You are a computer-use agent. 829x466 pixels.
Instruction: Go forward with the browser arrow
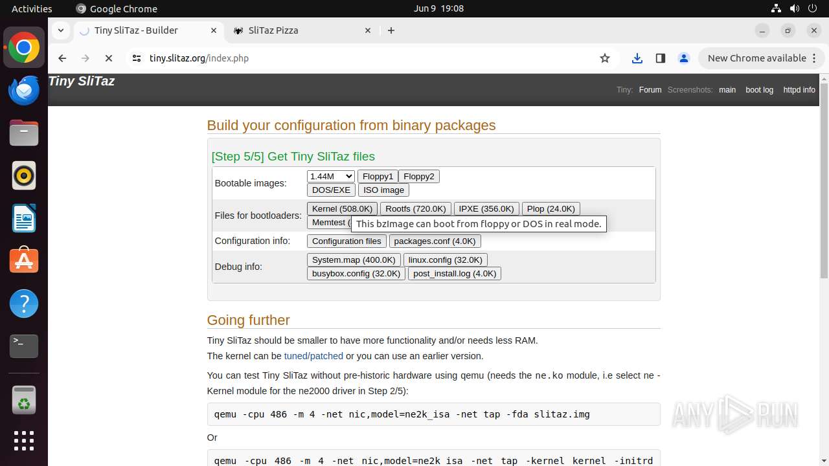coord(85,58)
